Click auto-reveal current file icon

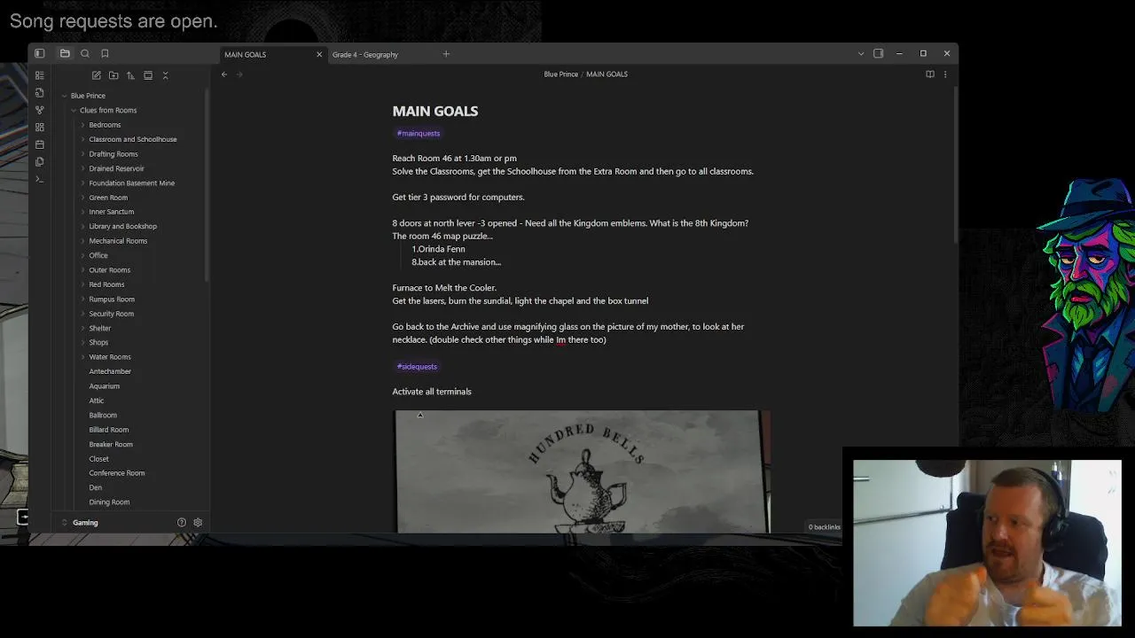click(148, 76)
